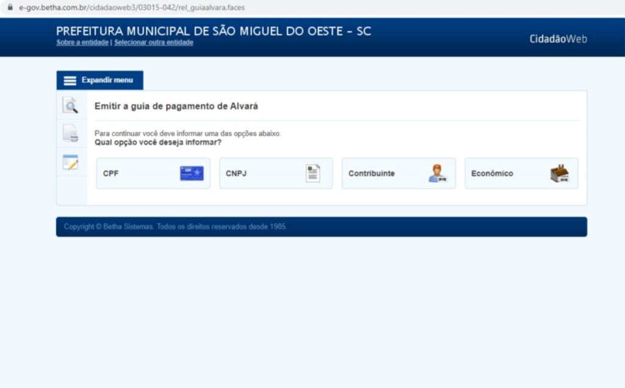Click the CPF card icon
The width and height of the screenshot is (625, 388).
[191, 173]
